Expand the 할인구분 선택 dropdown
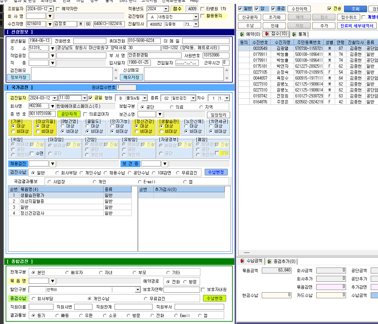 (x=138, y=290)
